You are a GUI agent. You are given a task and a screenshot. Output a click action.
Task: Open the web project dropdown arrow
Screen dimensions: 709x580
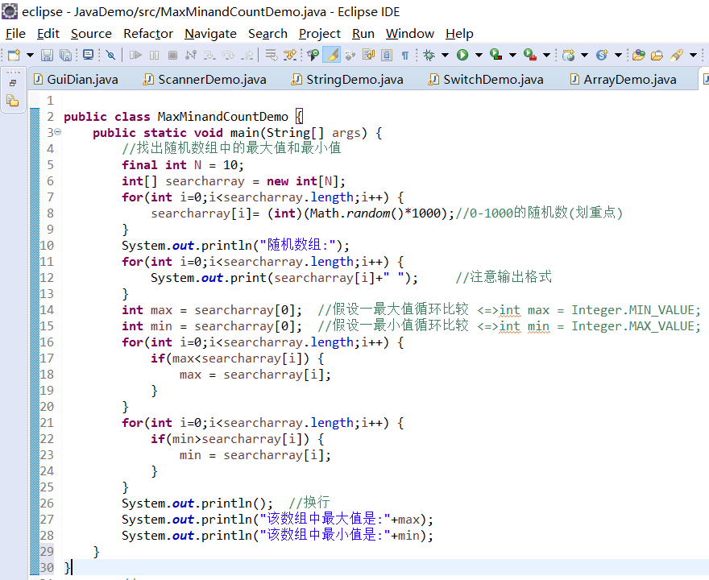[585, 55]
